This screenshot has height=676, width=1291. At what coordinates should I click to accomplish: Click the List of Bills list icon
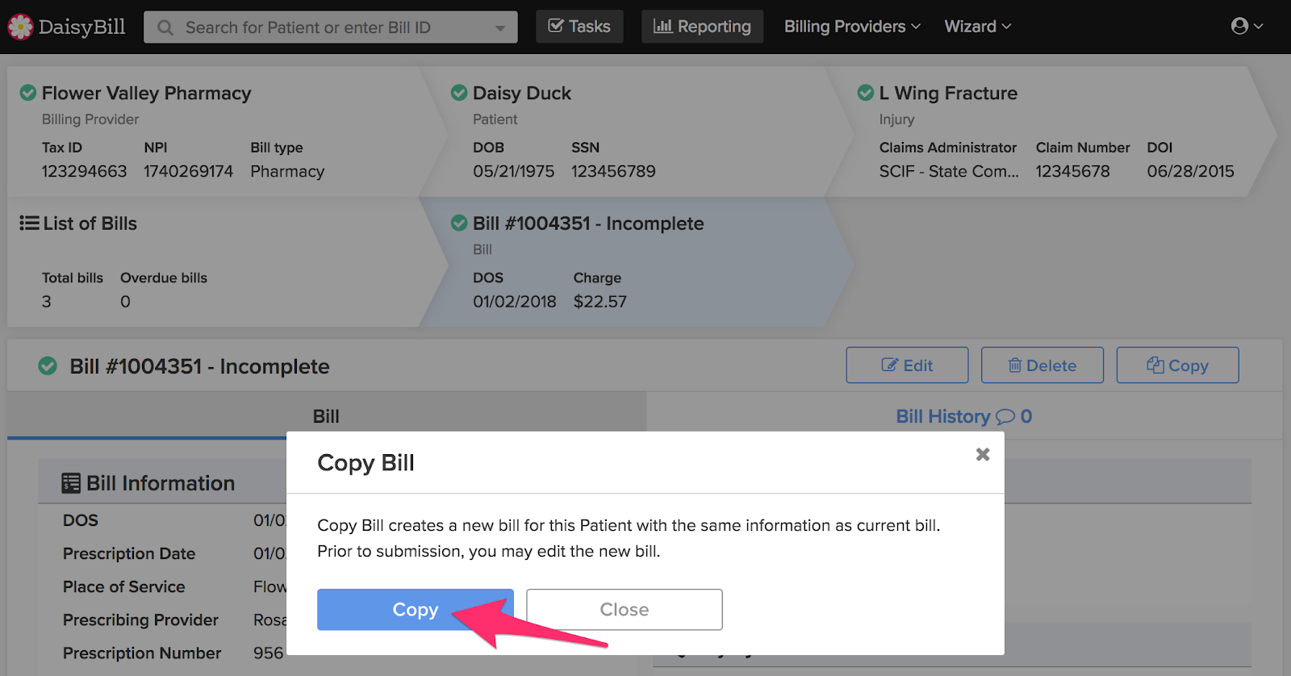pyautogui.click(x=29, y=223)
